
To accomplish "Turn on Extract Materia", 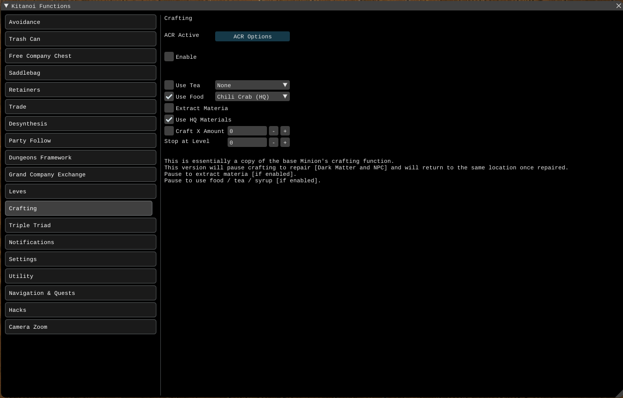I will click(x=169, y=108).
